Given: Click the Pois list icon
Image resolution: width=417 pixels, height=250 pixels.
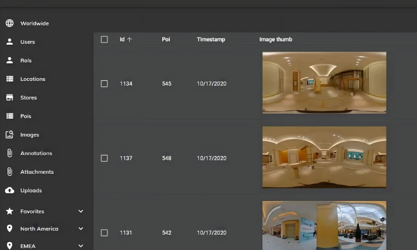Looking at the screenshot, I should pyautogui.click(x=9, y=116).
